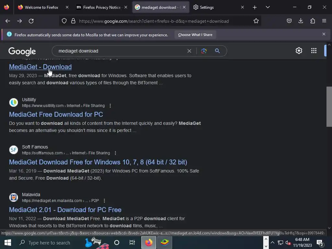
Task: Open MediaGet Download Free for Windows link
Action: point(98,162)
